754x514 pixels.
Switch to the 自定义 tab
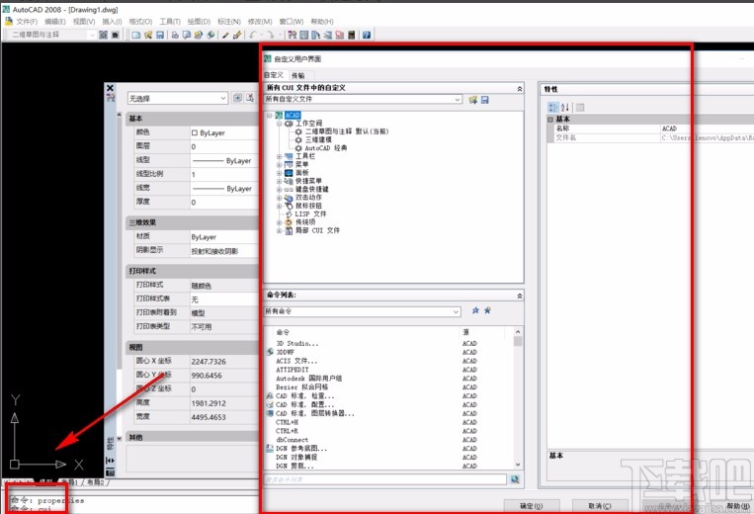click(x=274, y=75)
